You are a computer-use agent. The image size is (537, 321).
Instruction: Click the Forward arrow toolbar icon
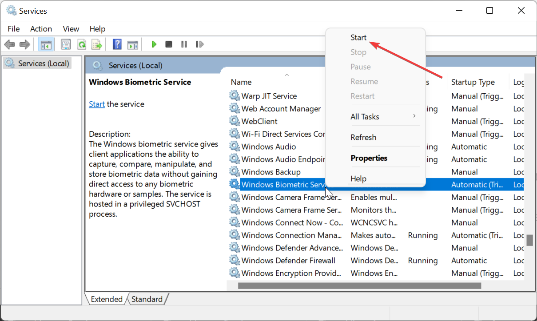25,44
